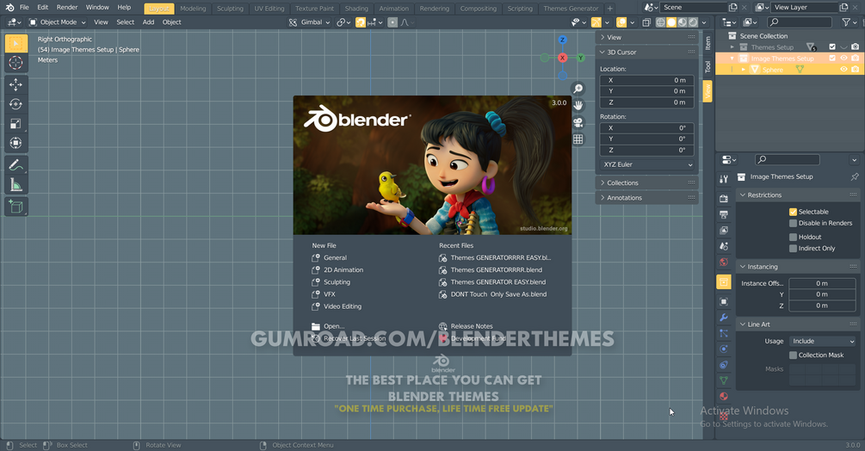Open the File menu
The image size is (865, 451).
[x=24, y=7]
